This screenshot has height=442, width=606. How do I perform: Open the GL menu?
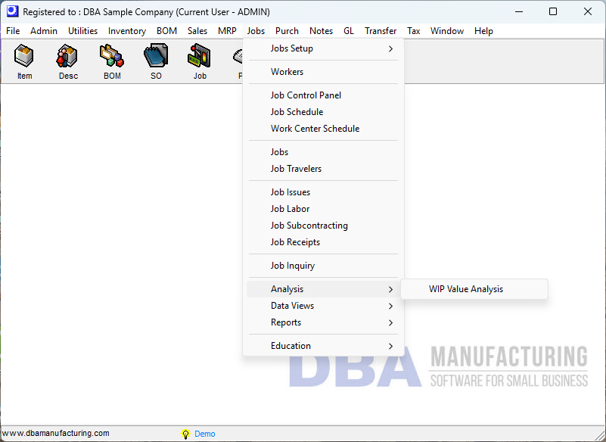pyautogui.click(x=349, y=31)
